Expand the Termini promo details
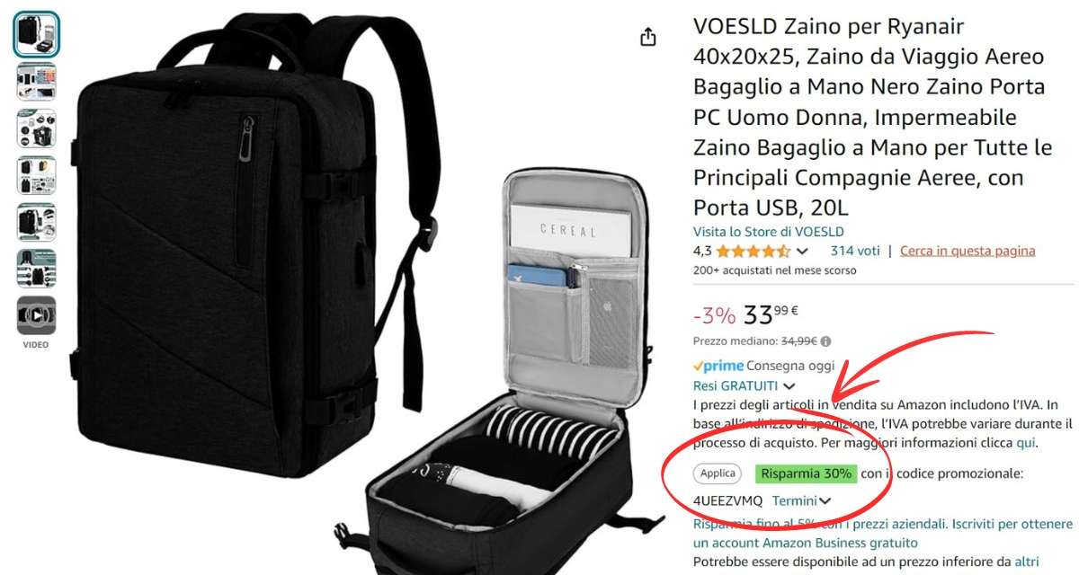 coord(801,500)
